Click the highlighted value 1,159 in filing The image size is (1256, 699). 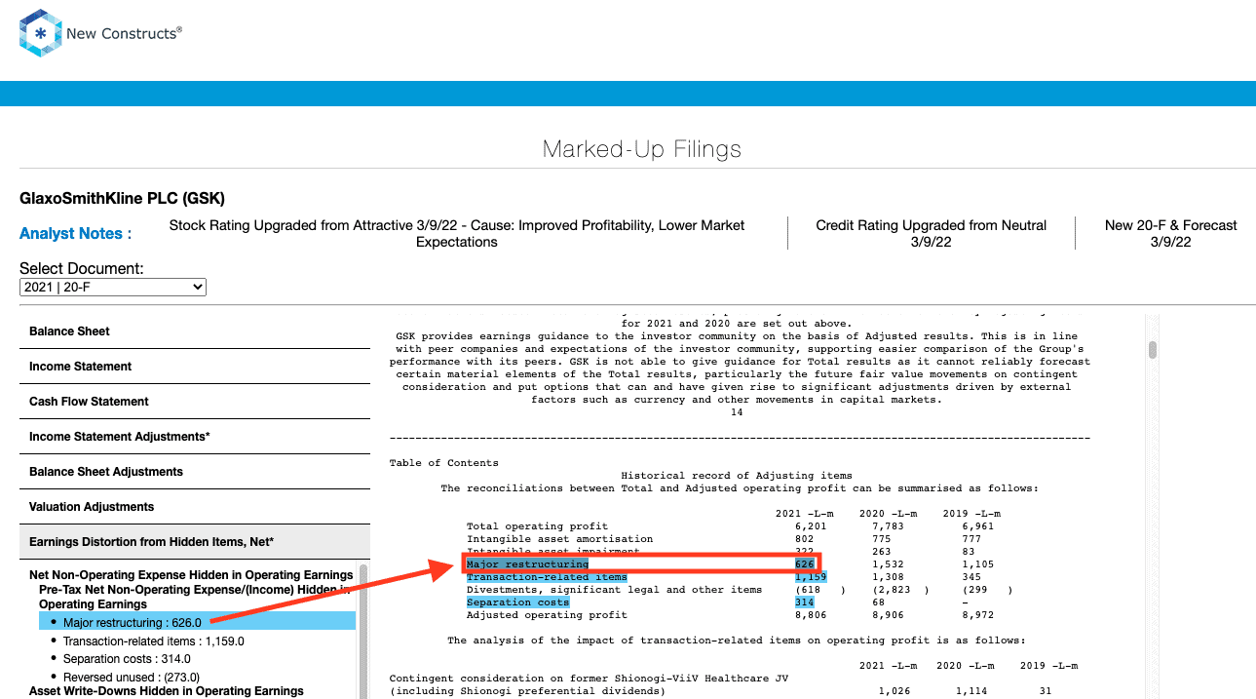(x=811, y=577)
